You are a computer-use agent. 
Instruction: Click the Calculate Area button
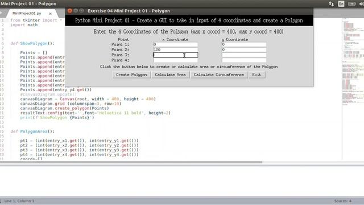[x=170, y=75]
